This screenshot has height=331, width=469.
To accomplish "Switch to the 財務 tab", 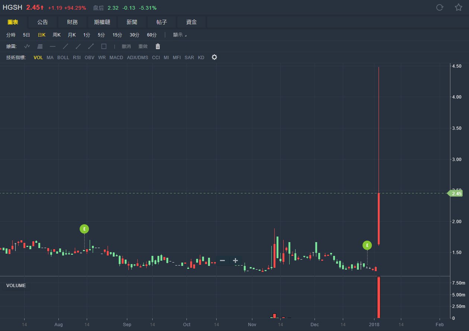I will (72, 22).
